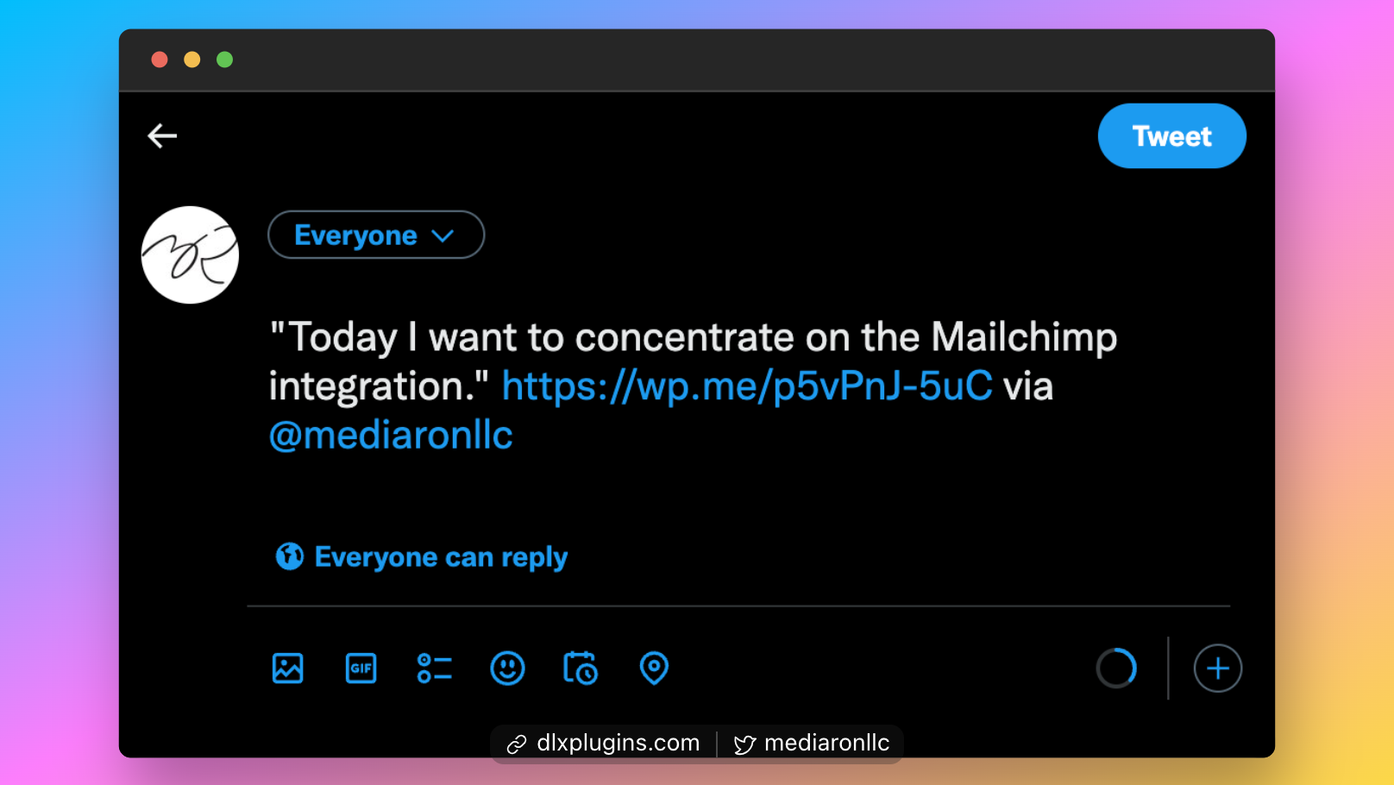1394x785 pixels.
Task: Open the Everyone audience dropdown
Action: point(356,235)
